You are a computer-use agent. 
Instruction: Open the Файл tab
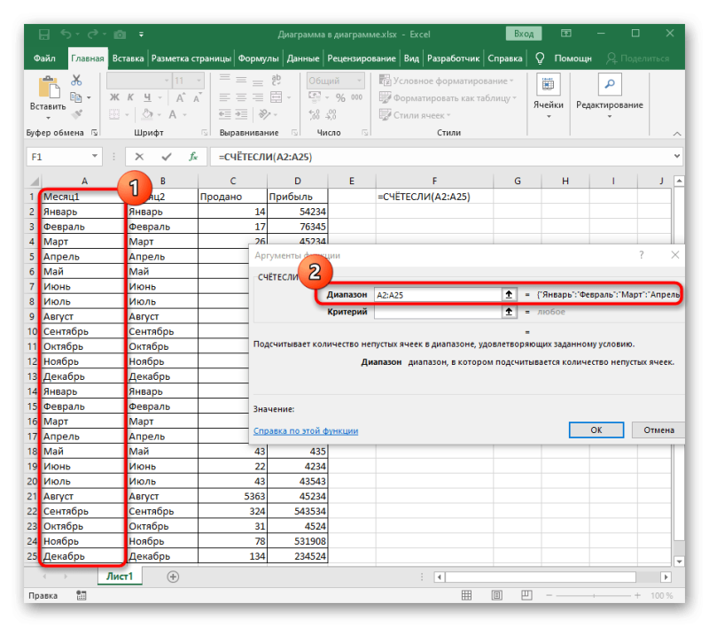coord(44,58)
